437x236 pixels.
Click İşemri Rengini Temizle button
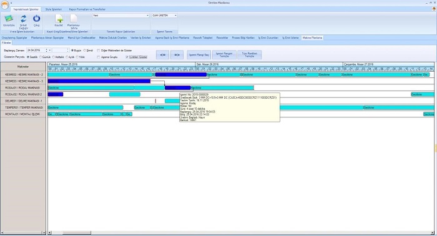[224, 55]
